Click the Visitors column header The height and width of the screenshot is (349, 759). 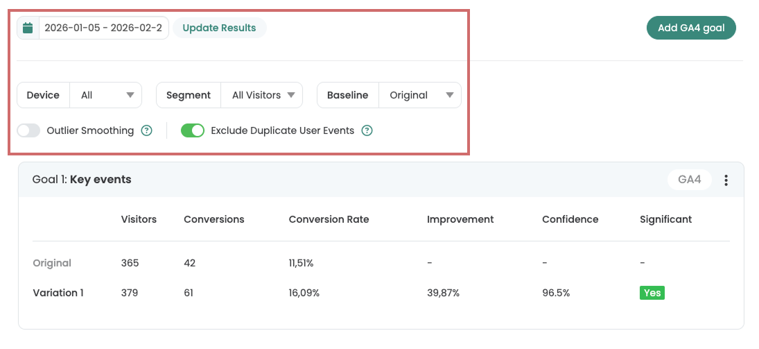[139, 219]
